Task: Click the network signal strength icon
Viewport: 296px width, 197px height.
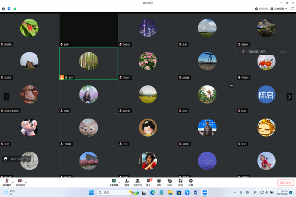Action: (14, 9)
